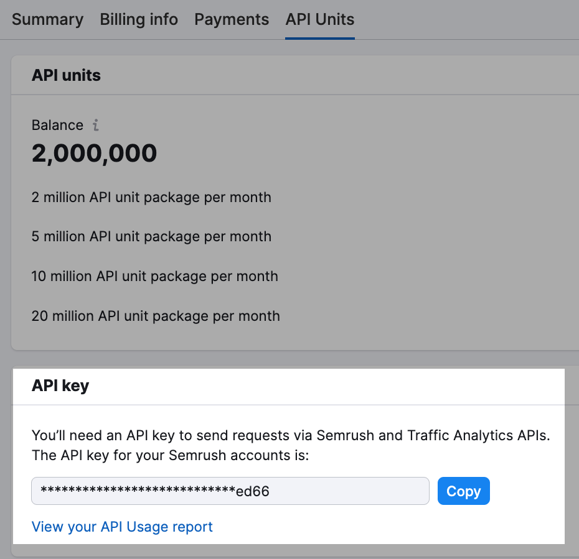Select the 5 million API unit package
This screenshot has height=559, width=579.
coord(151,236)
